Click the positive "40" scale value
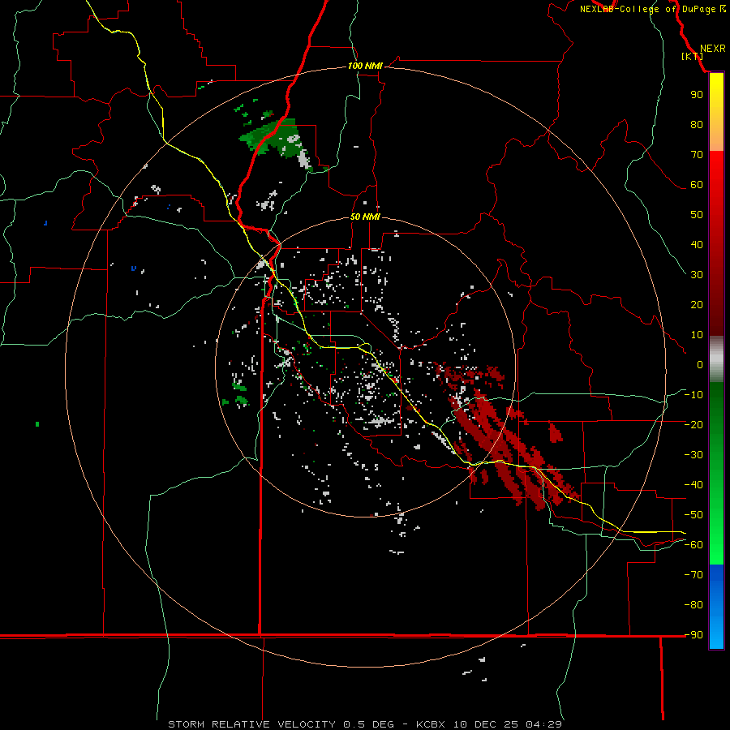Viewport: 730px width, 730px height. pyautogui.click(x=697, y=244)
